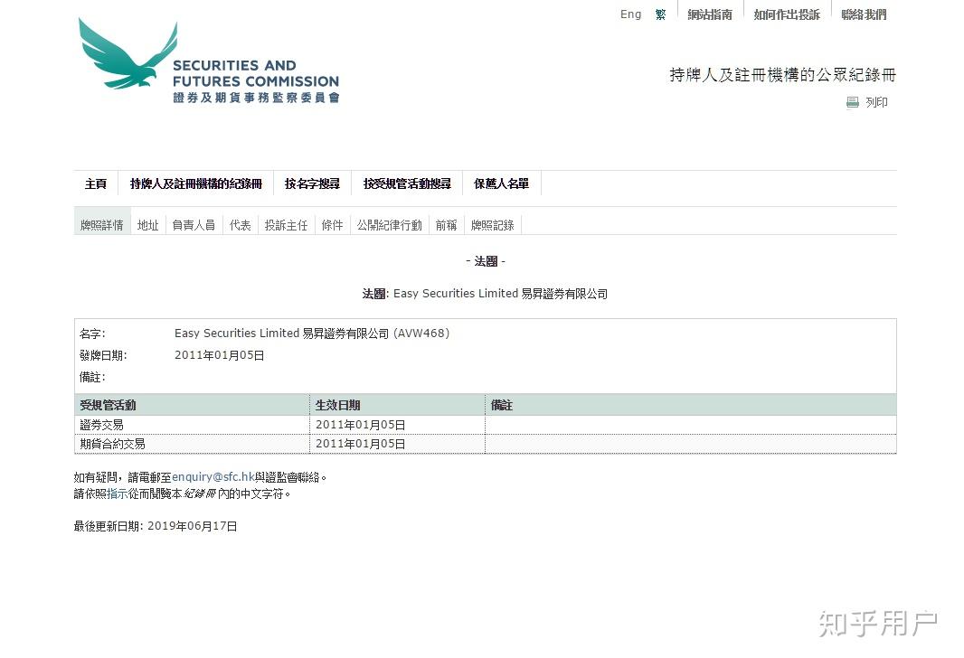Switch to the 投訴主任 tab
Screen dimensions: 964x658
point(287,225)
